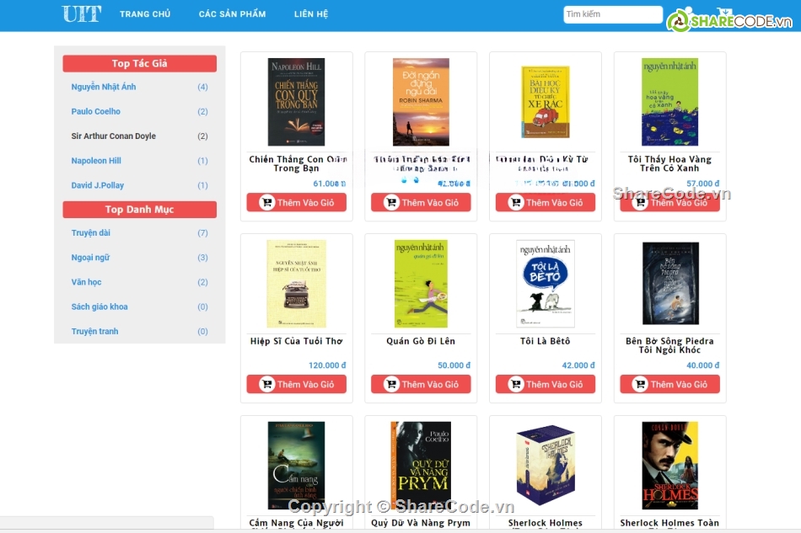801x533 pixels.
Task: Click Quỷ Dữ Và Nàng Prym title
Action: click(421, 523)
